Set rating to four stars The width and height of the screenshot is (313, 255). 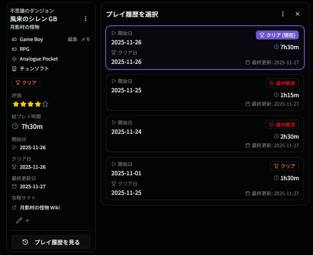38,104
